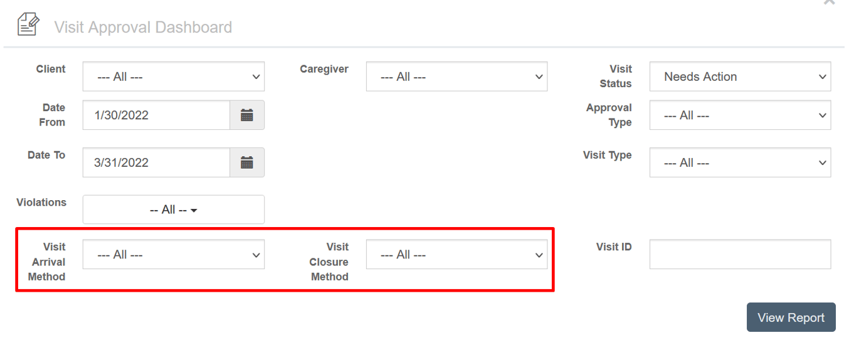
Task: Expand the Approval Type dropdown
Action: point(740,115)
